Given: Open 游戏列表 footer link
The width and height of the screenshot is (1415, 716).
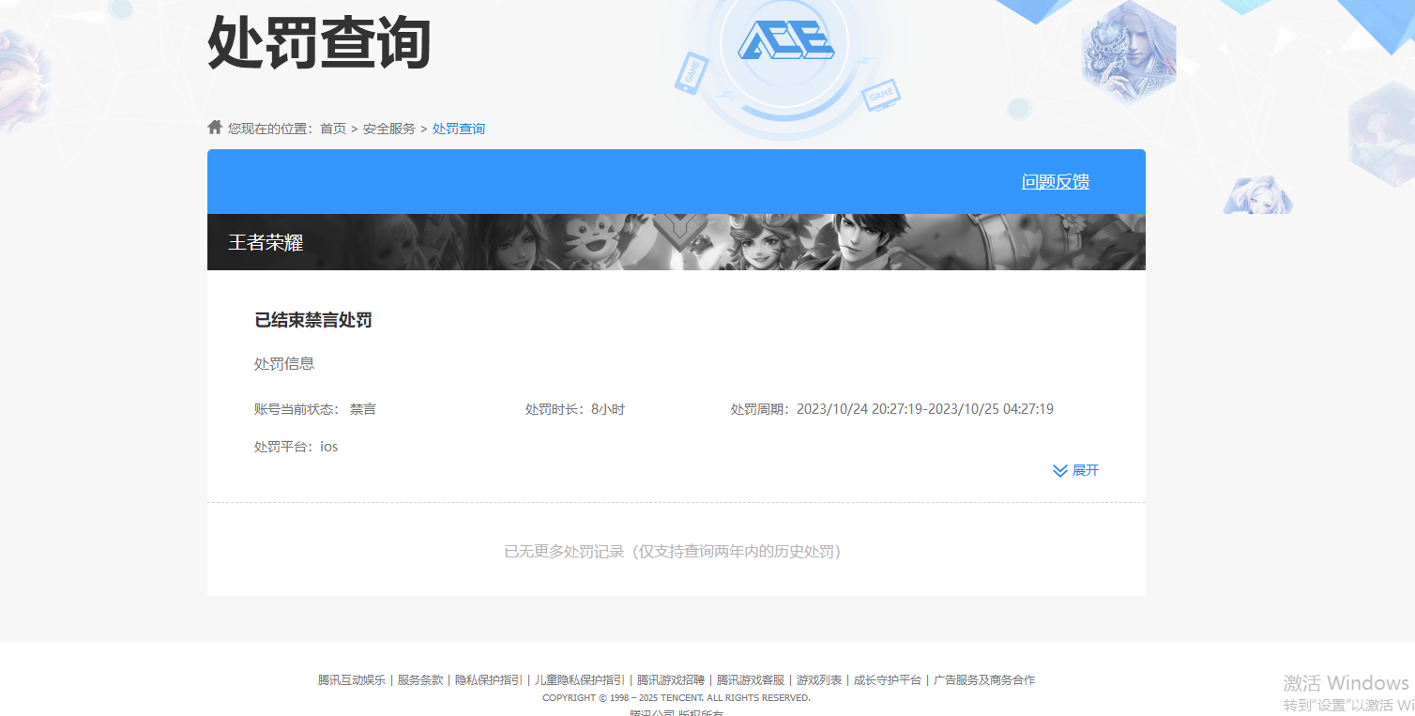Looking at the screenshot, I should (x=819, y=680).
